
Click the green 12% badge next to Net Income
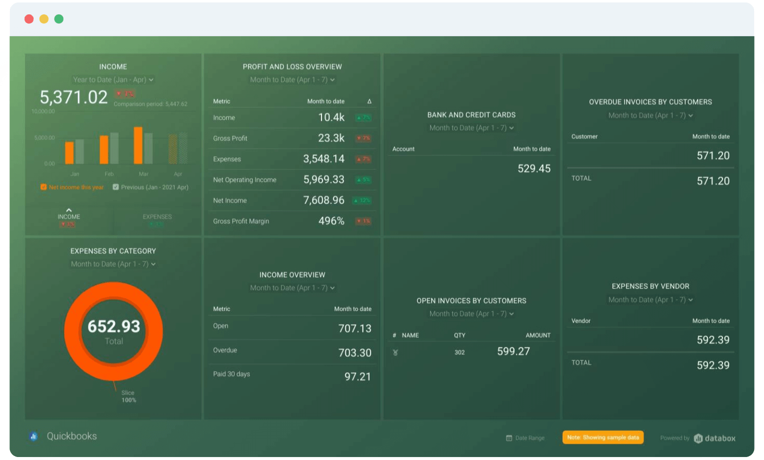pyautogui.click(x=363, y=200)
